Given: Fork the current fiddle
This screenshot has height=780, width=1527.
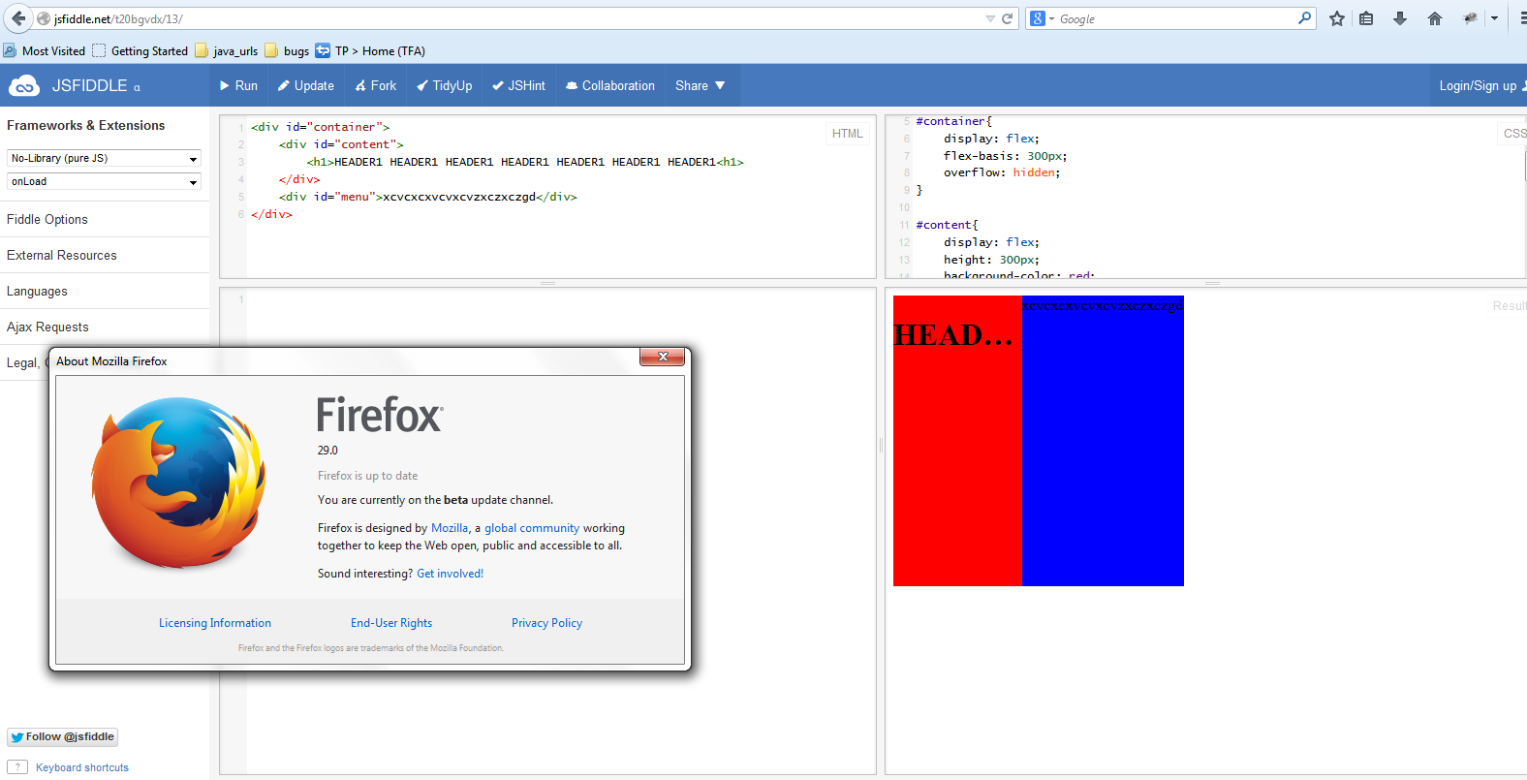Looking at the screenshot, I should [x=376, y=85].
